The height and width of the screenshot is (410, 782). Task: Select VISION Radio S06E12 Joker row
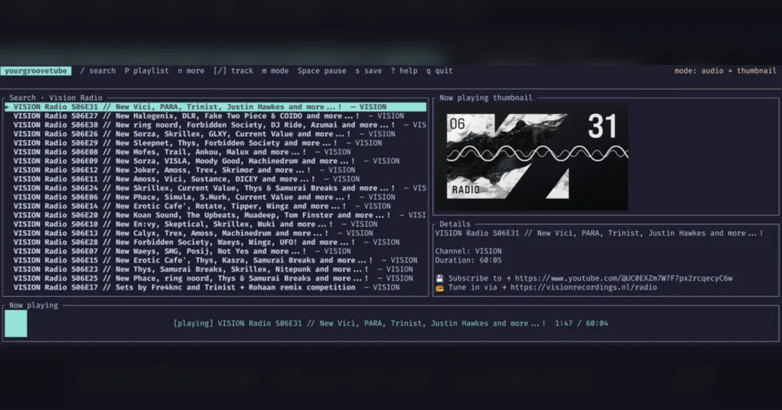click(x=215, y=170)
